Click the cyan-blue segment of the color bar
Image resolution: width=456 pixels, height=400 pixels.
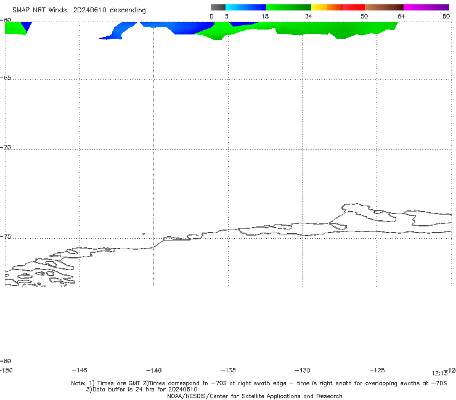click(x=246, y=7)
